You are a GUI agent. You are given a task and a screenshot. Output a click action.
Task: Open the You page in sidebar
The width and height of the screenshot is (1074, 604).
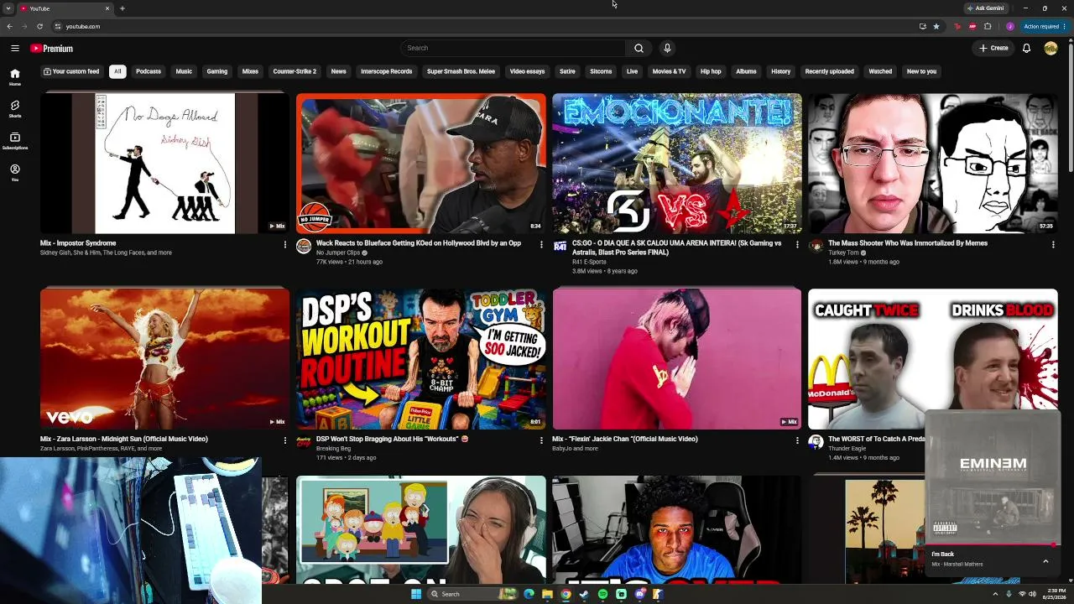pos(15,173)
